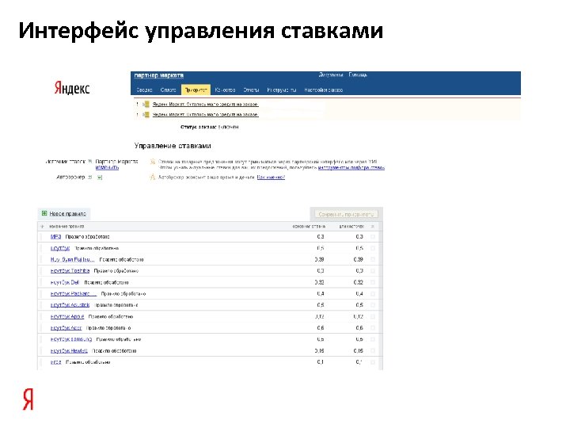Click the партнер маркета title link

pyautogui.click(x=159, y=75)
